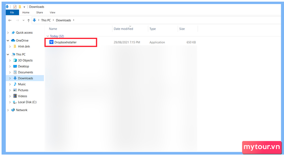Click the blue download arrow in address bar

34,20
